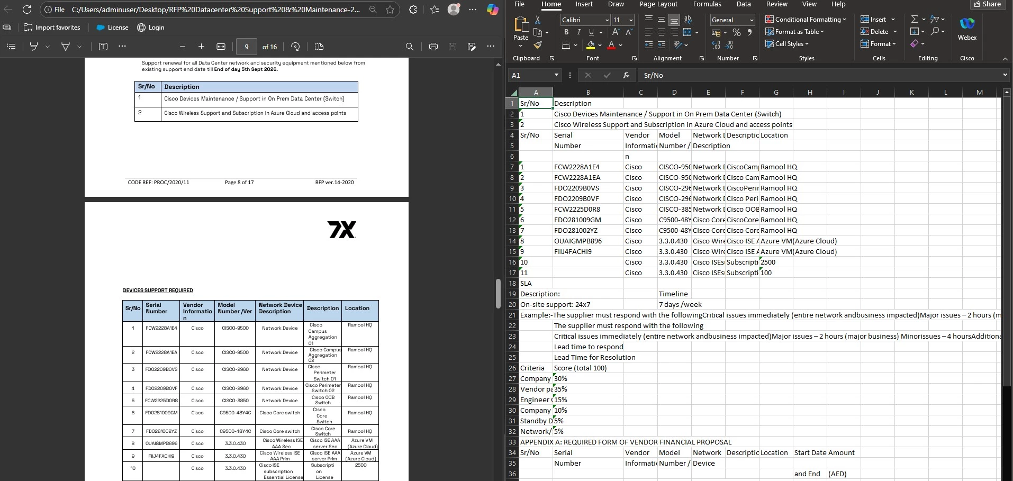Open font size 11 dropdown
1013x481 pixels.
[631, 20]
